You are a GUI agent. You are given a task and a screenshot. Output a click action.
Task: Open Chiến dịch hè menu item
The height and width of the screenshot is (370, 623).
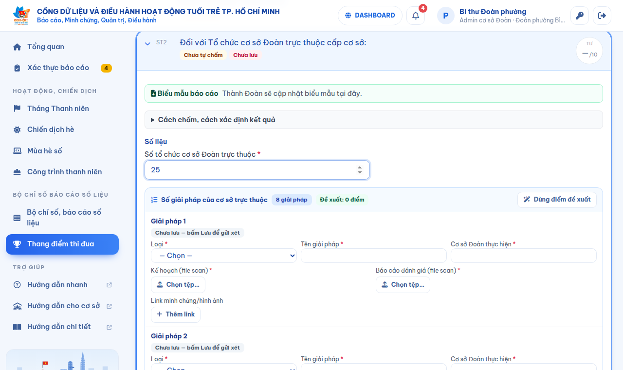click(x=62, y=129)
